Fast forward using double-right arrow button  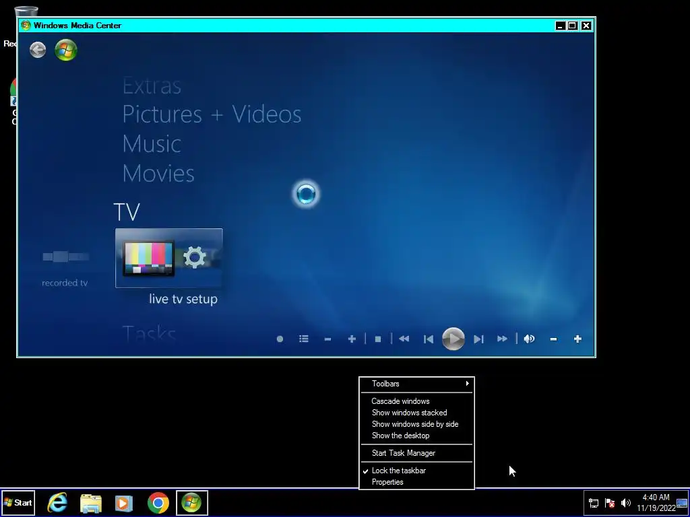(502, 339)
